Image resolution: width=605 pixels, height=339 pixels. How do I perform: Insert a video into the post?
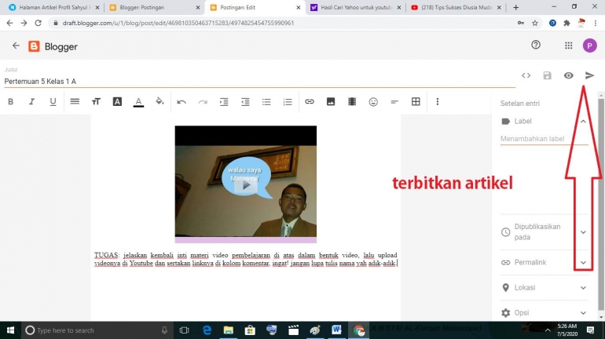[x=352, y=102]
